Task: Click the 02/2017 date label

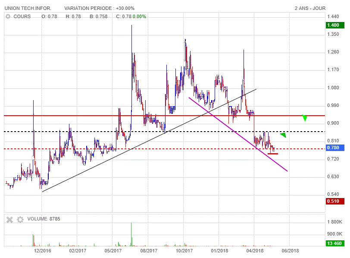Action: pos(78,251)
